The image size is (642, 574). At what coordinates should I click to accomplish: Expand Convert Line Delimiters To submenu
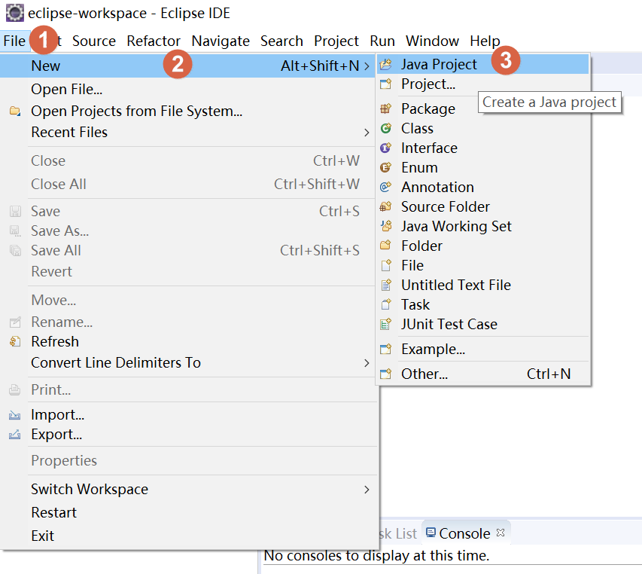click(367, 362)
